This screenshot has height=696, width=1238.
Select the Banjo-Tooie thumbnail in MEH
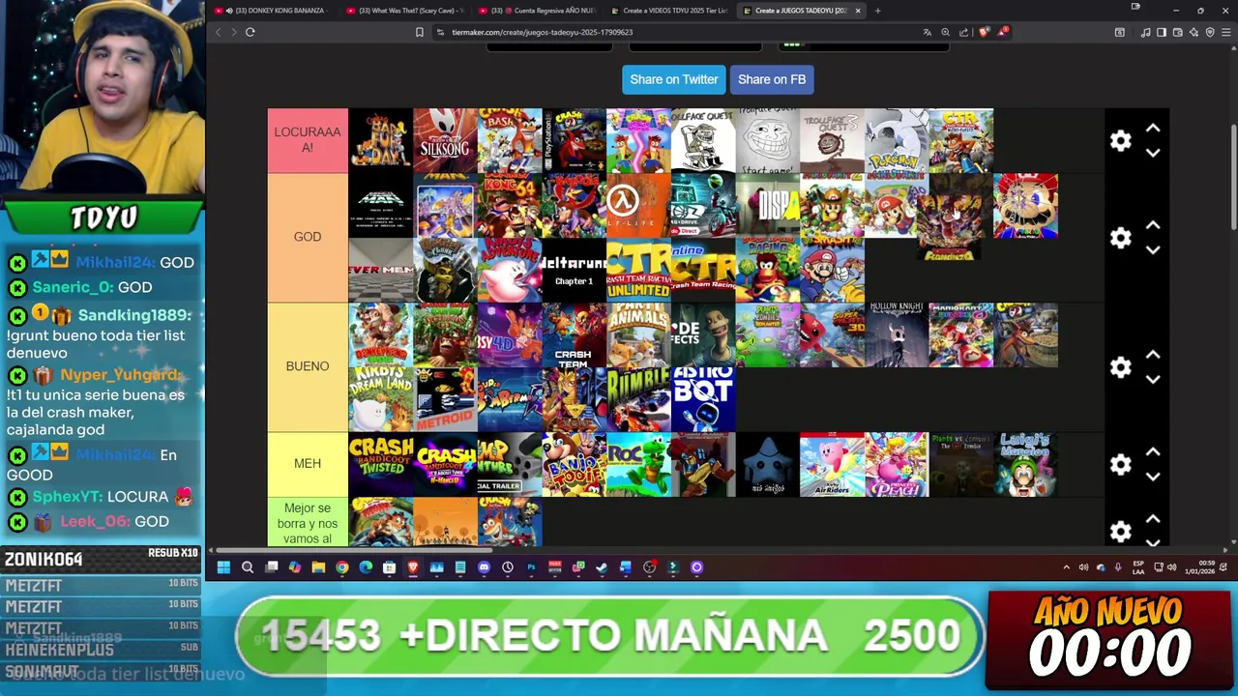pyautogui.click(x=574, y=464)
